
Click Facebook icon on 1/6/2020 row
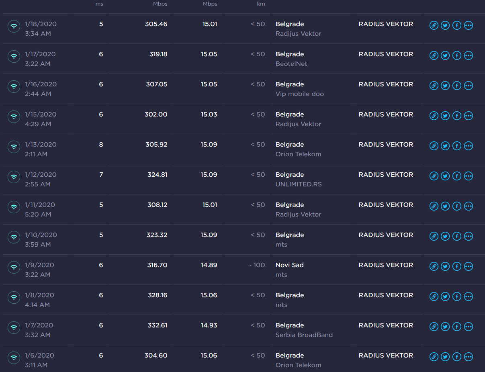tap(457, 357)
